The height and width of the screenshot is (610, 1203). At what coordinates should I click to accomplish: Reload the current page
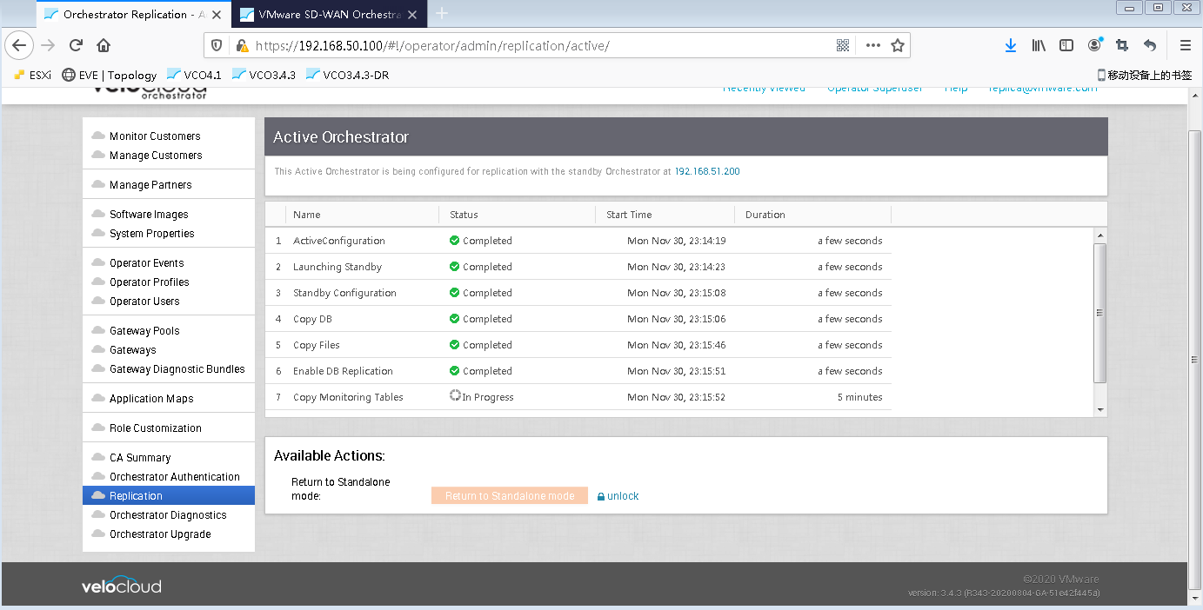pyautogui.click(x=76, y=45)
